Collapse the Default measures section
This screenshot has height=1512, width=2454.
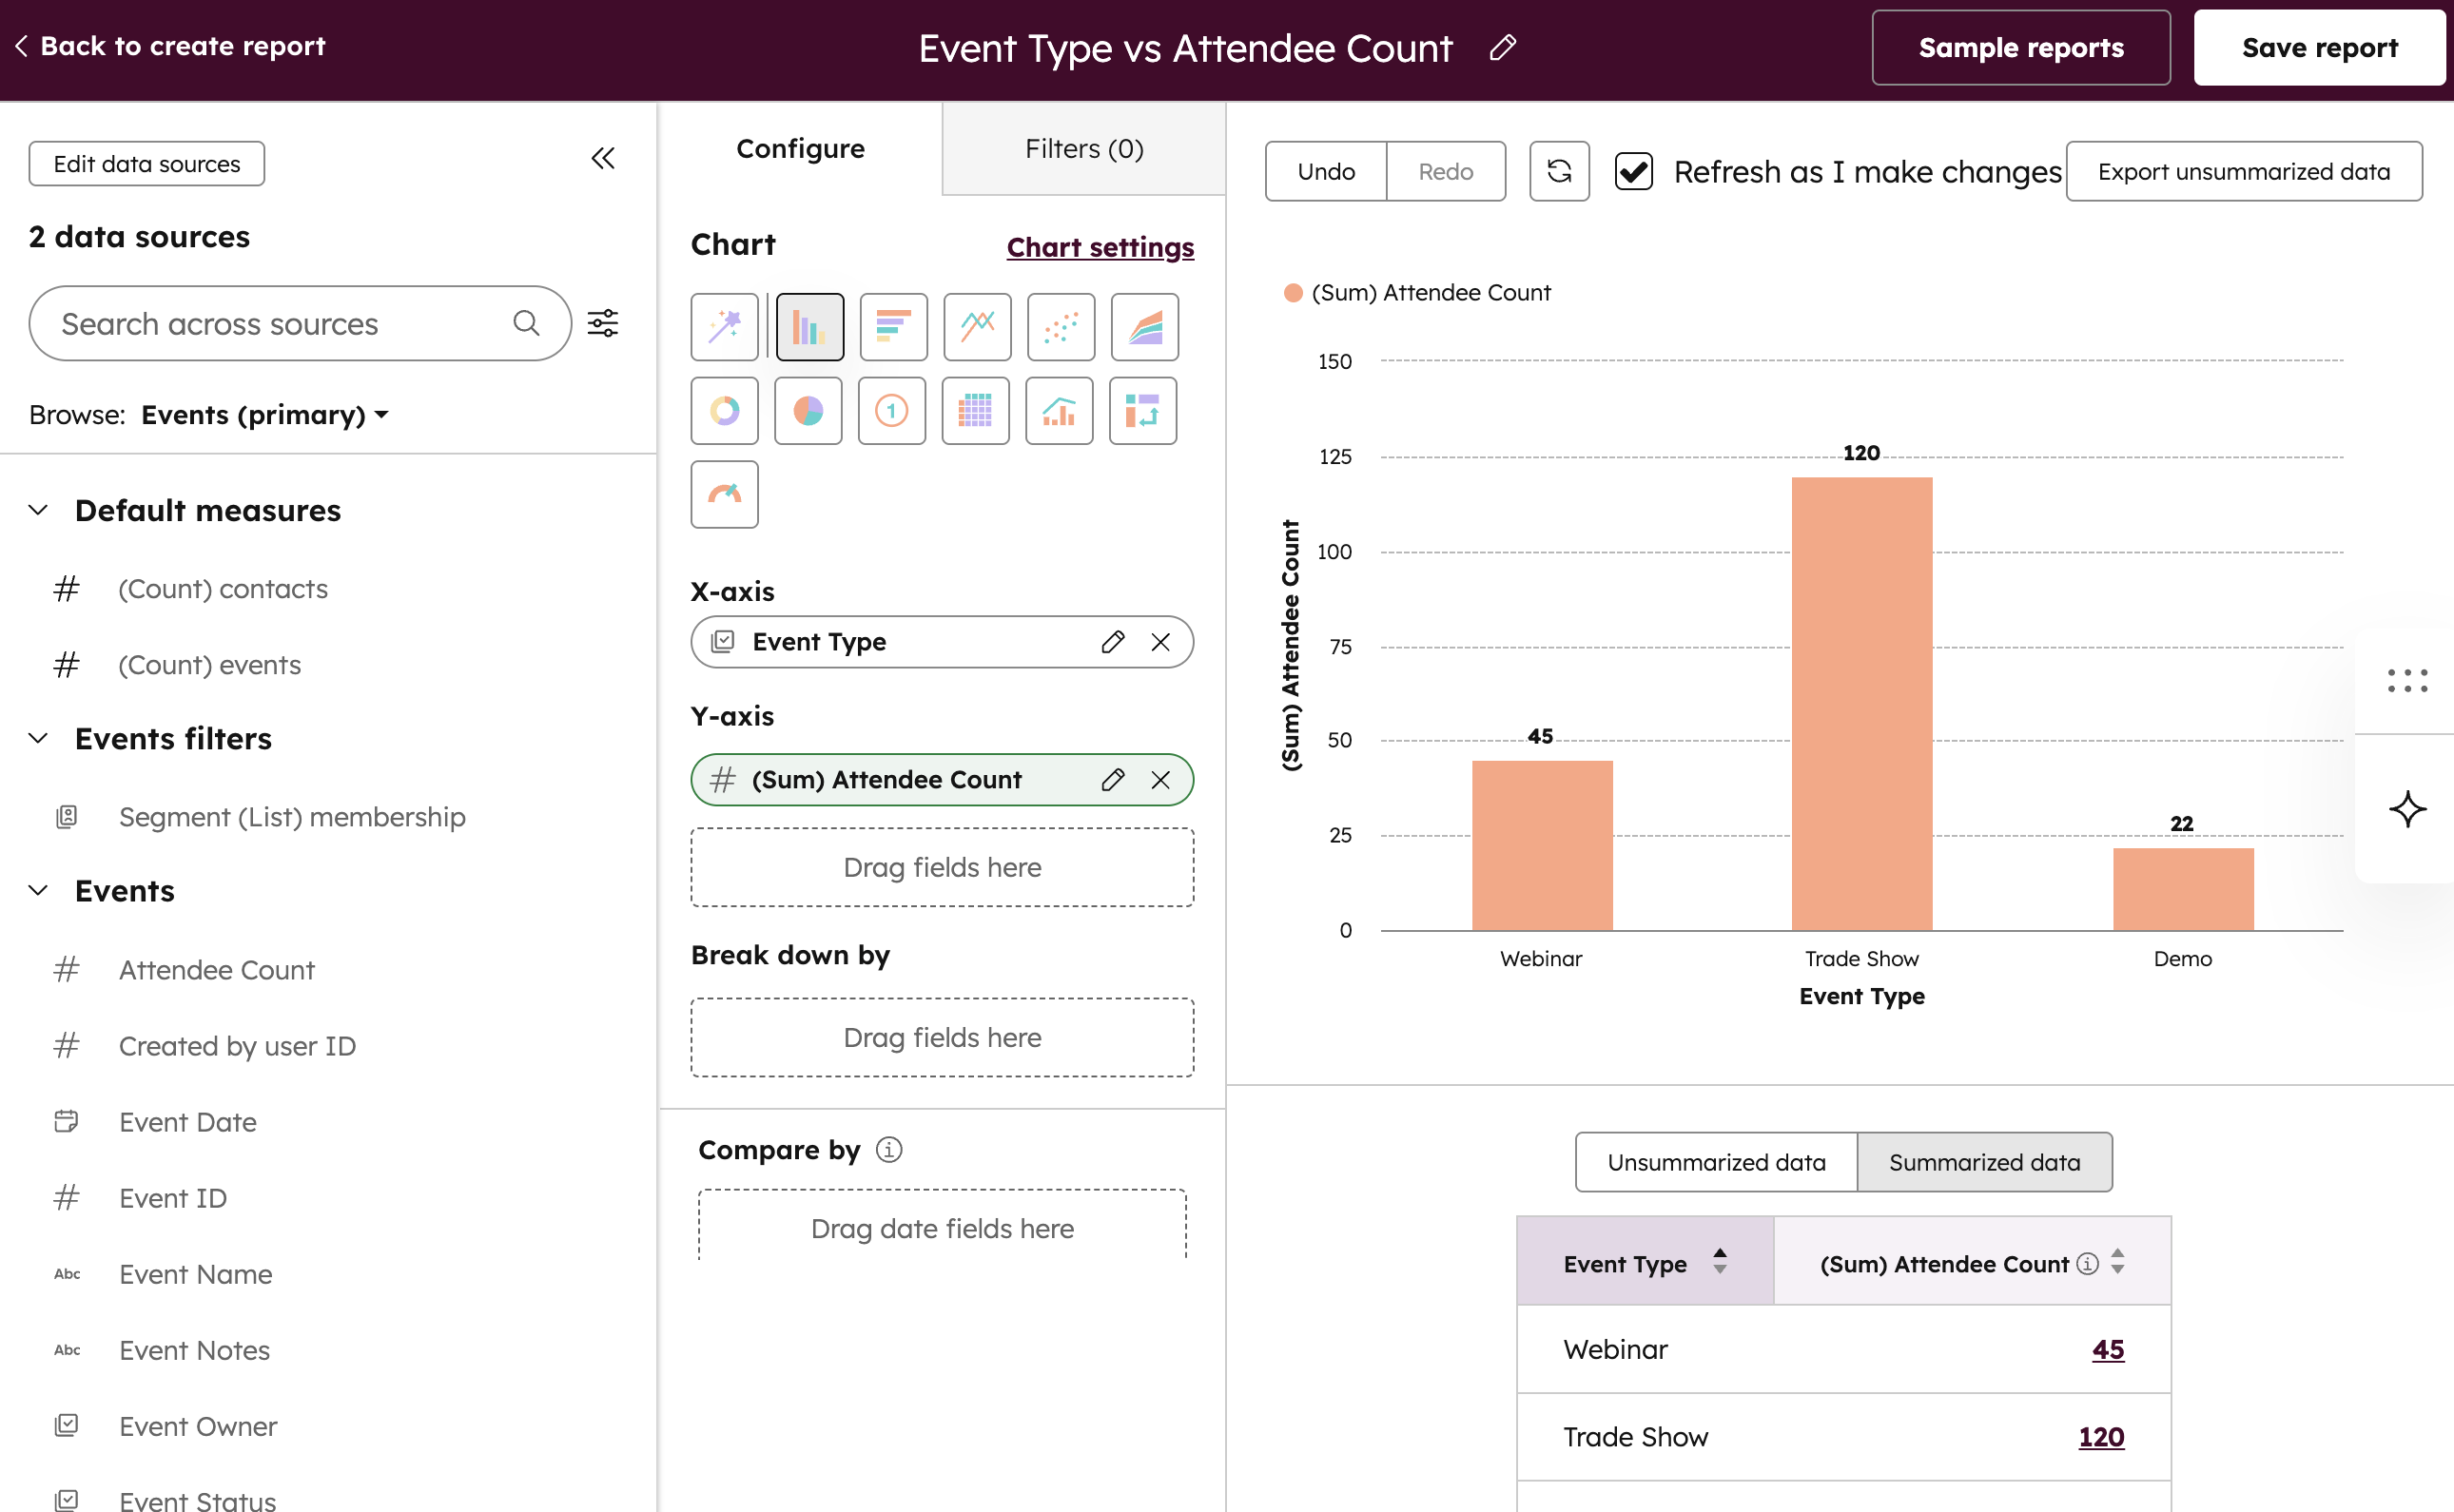pos(38,510)
